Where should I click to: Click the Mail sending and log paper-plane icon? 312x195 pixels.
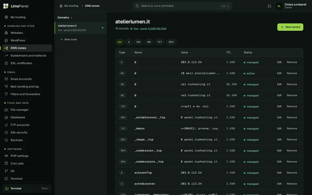6,86
